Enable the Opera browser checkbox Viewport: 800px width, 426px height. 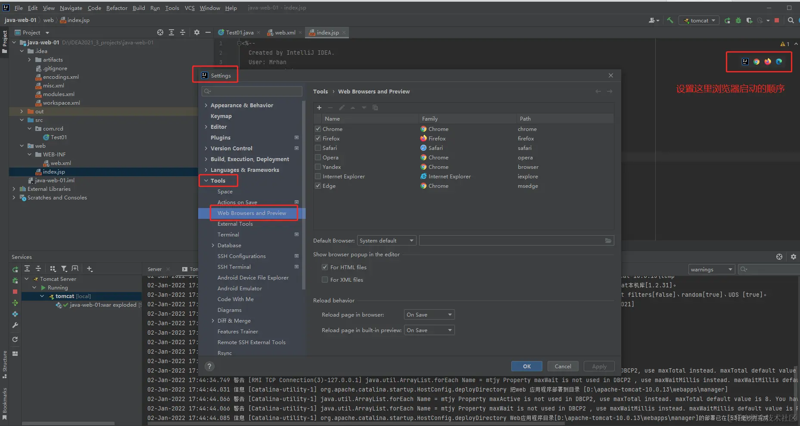[x=318, y=157]
